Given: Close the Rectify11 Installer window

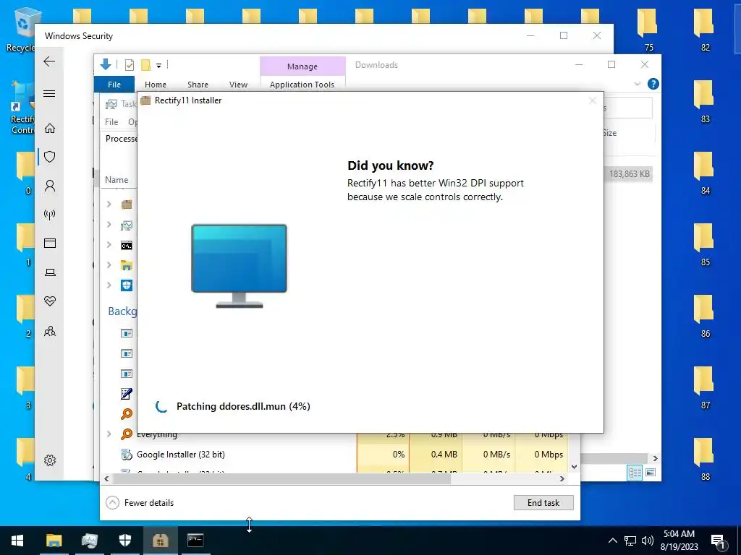Looking at the screenshot, I should click(x=593, y=100).
